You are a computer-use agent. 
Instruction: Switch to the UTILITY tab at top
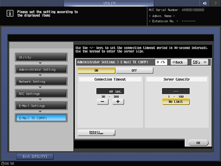pyautogui.click(x=109, y=3)
